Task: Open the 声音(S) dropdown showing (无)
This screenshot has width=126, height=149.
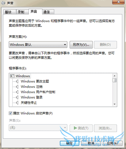Action: (x=38, y=128)
